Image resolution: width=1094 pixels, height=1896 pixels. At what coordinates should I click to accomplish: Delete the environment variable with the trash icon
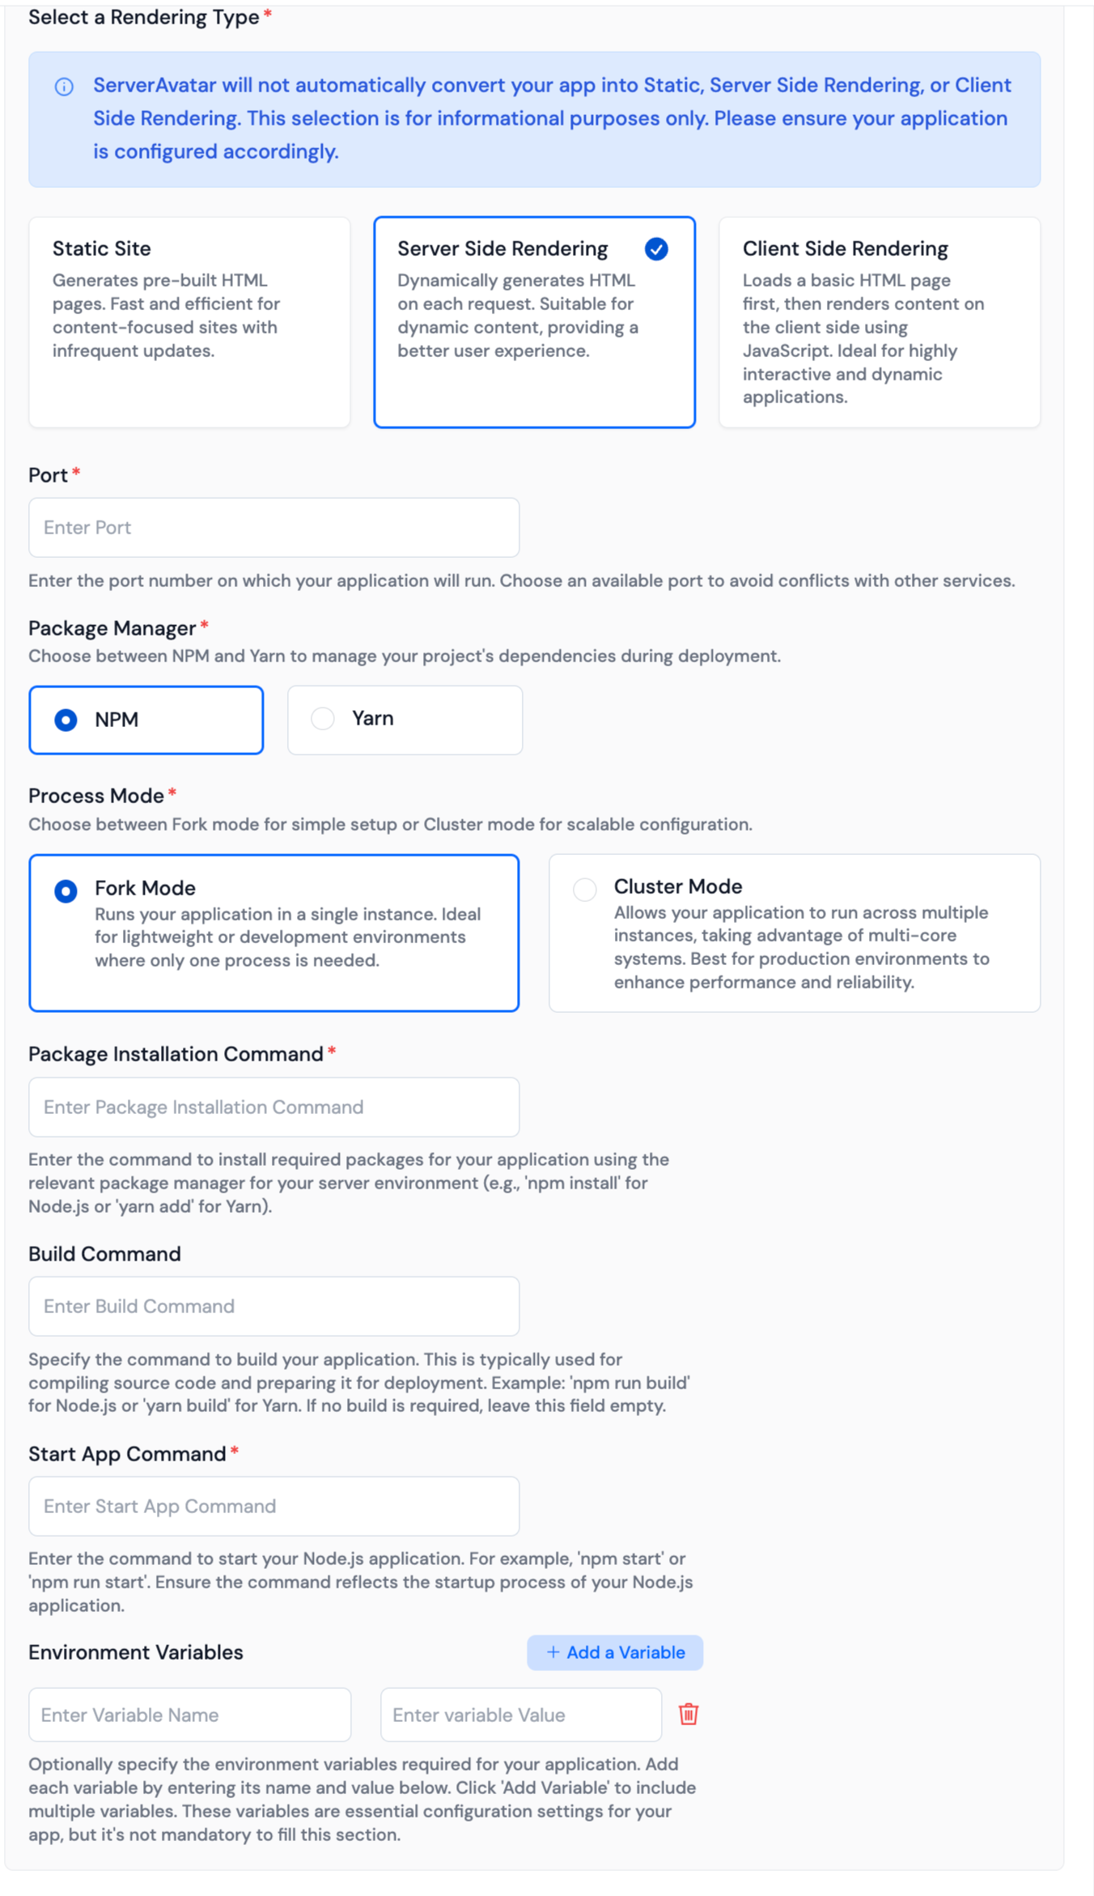point(687,1715)
